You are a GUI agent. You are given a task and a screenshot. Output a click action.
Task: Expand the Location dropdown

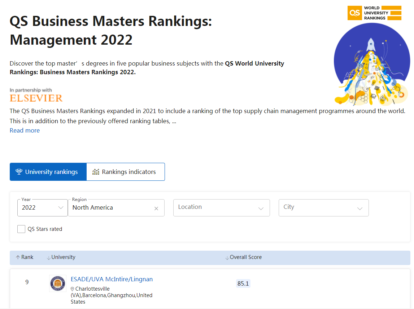tap(221, 208)
